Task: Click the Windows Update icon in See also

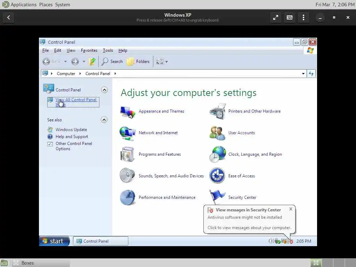Action: pos(50,130)
